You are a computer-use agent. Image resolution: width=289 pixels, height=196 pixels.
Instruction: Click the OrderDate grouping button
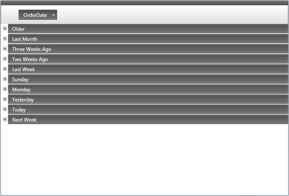pyautogui.click(x=38, y=15)
